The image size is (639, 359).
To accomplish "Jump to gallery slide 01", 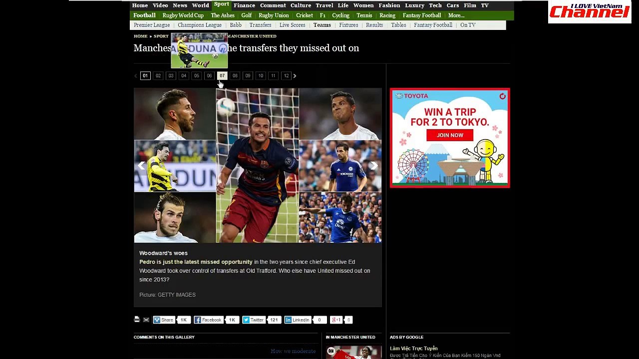I will pos(145,76).
